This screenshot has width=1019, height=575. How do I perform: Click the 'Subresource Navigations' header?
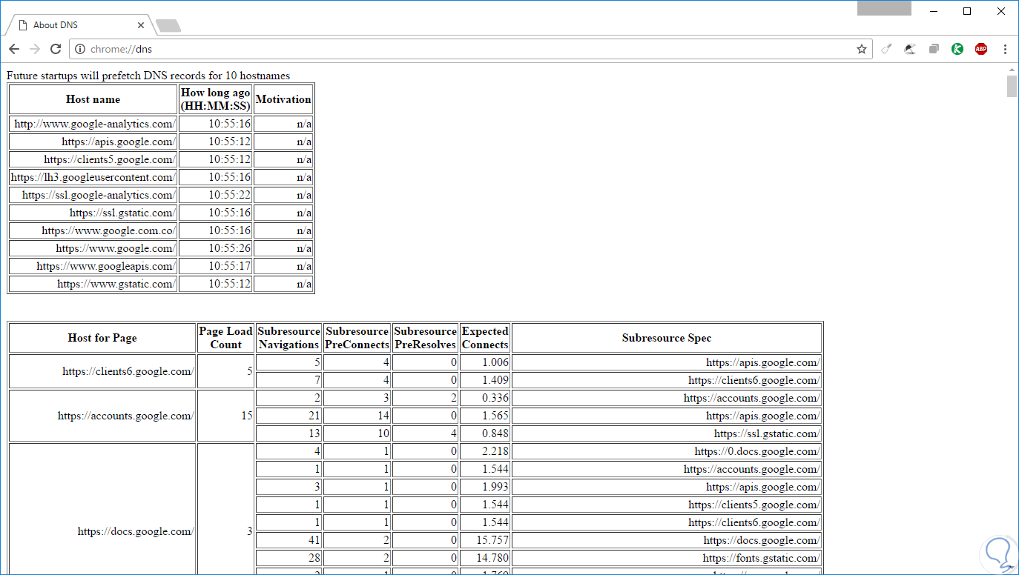289,338
